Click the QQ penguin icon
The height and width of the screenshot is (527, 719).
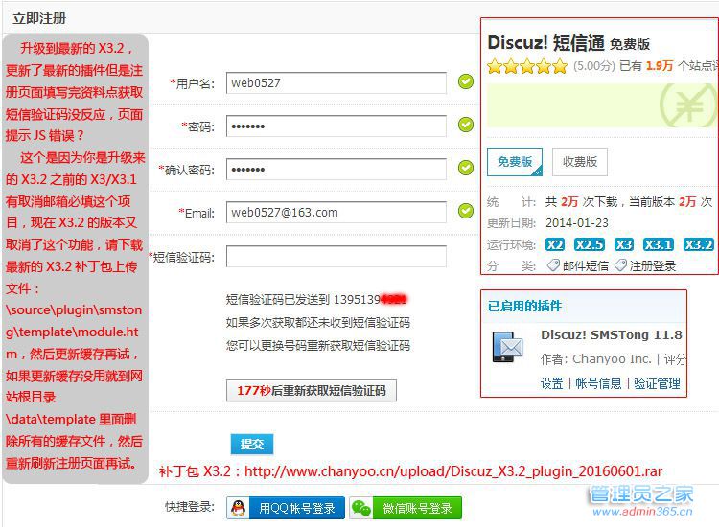238,508
